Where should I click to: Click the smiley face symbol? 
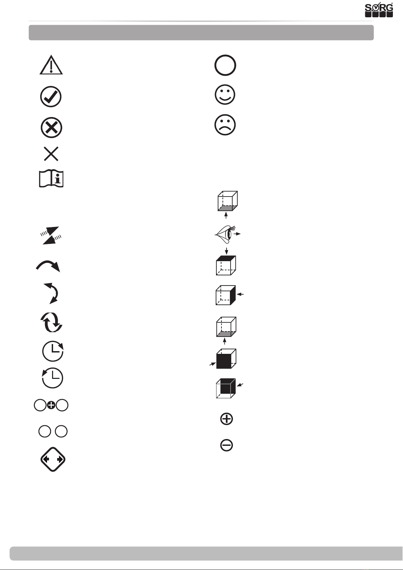(225, 94)
